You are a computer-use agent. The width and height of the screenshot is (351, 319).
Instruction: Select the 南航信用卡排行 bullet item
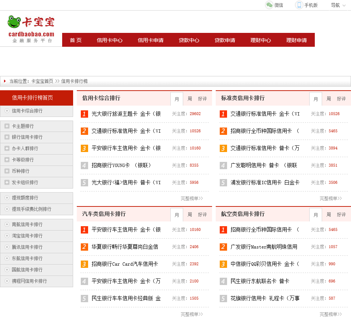click(x=7, y=224)
